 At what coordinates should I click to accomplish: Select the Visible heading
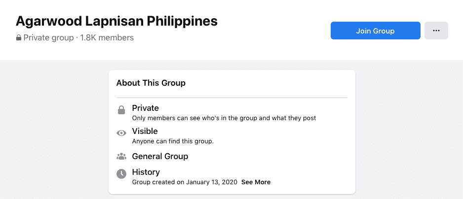(x=145, y=131)
